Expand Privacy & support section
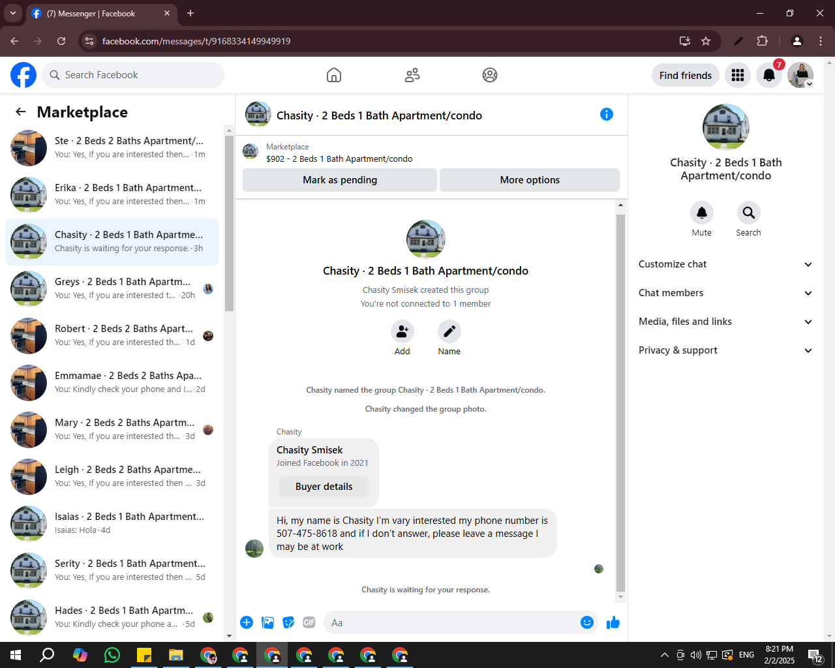 click(725, 350)
